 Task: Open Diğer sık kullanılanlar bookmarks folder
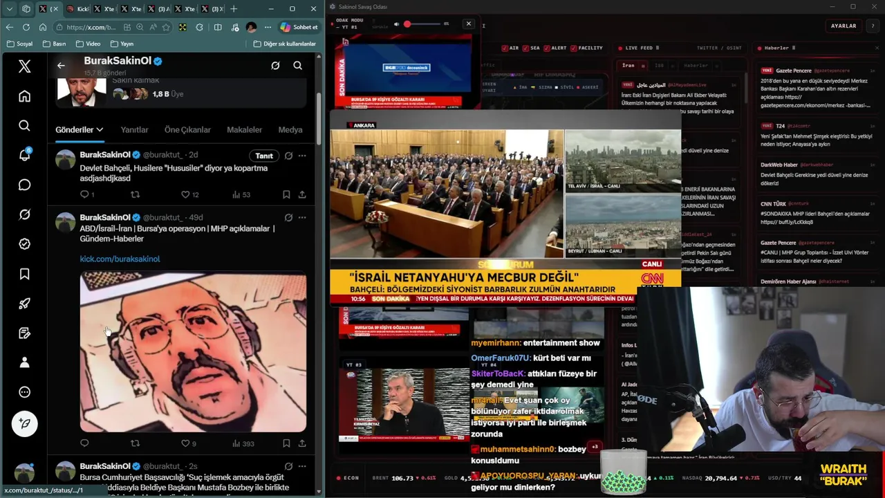pyautogui.click(x=284, y=44)
